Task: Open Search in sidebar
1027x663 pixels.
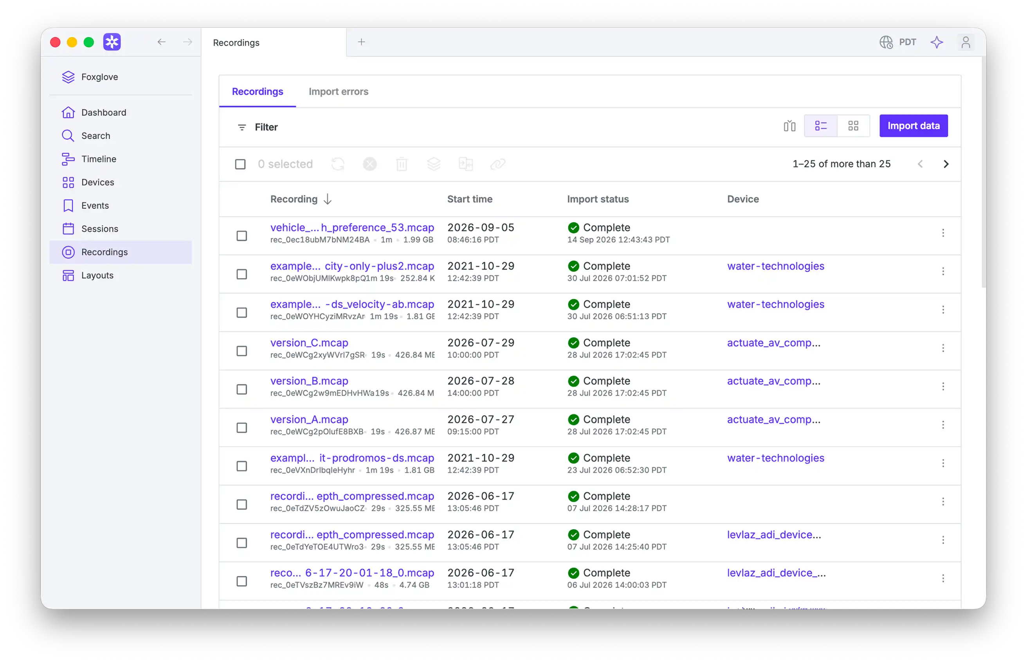Action: pyautogui.click(x=121, y=136)
